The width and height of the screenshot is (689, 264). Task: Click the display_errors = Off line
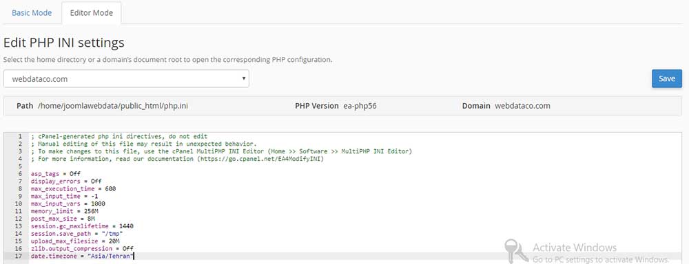tap(66, 181)
